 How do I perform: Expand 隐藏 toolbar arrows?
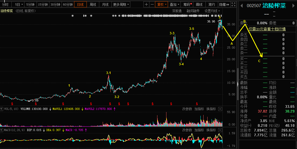(x=224, y=4)
